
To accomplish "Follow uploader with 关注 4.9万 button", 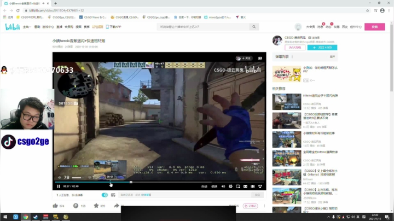I will (x=322, y=48).
